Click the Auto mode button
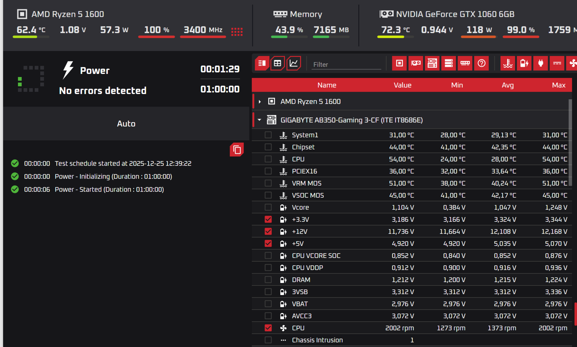This screenshot has width=577, height=347. [126, 124]
